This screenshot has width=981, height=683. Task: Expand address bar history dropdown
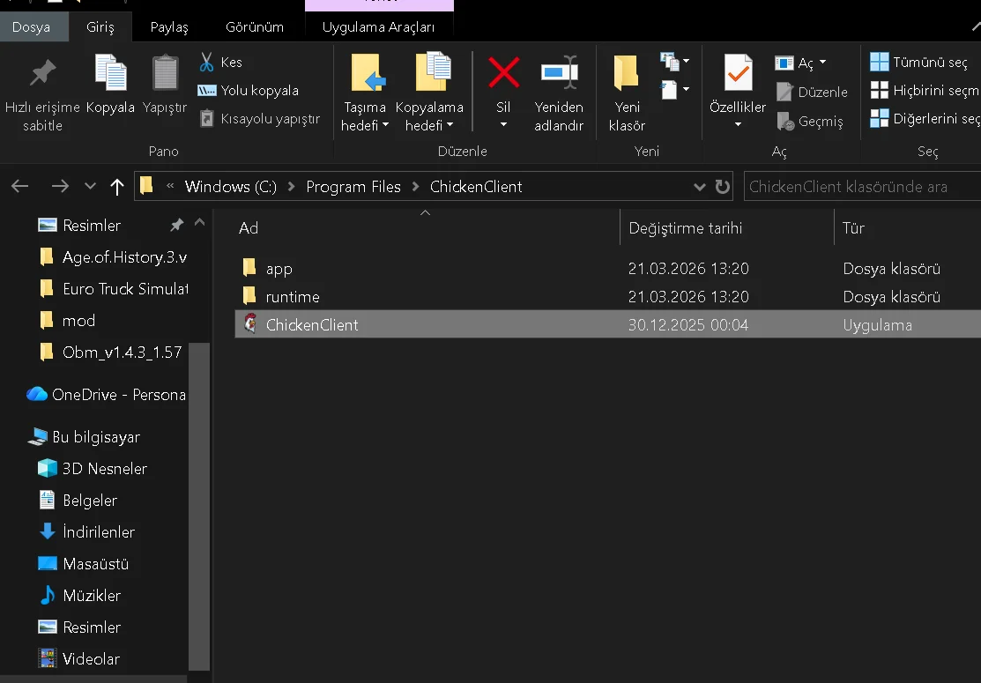700,186
